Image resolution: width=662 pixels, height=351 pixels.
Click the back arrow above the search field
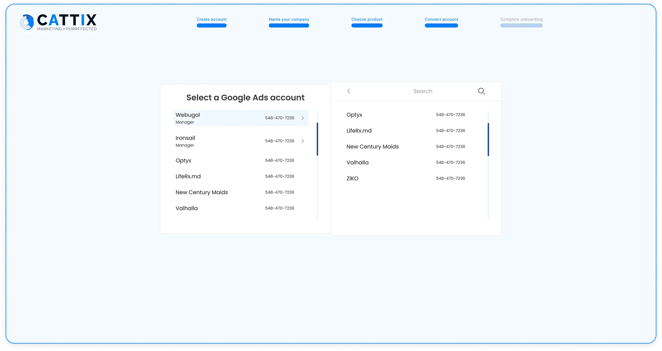click(349, 91)
